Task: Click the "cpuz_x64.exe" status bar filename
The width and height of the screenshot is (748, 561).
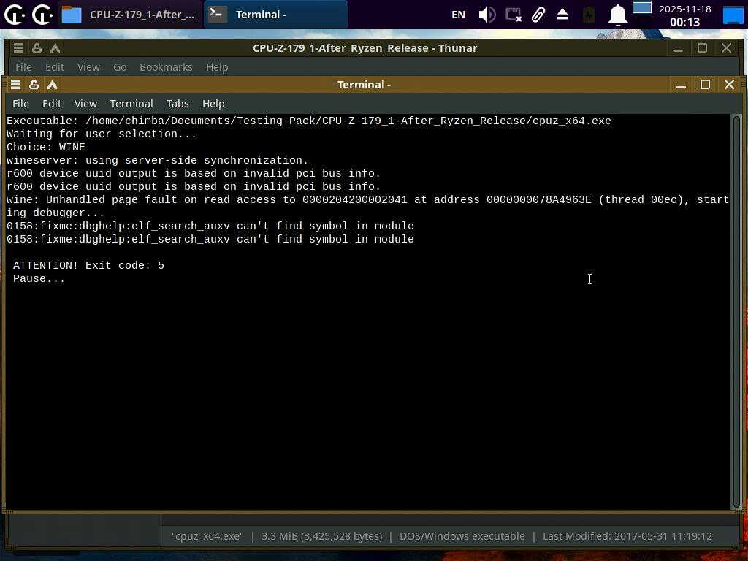Action: pyautogui.click(x=207, y=536)
